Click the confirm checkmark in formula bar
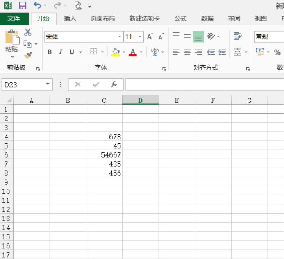Viewport: 284px width, 259px height. (96, 84)
